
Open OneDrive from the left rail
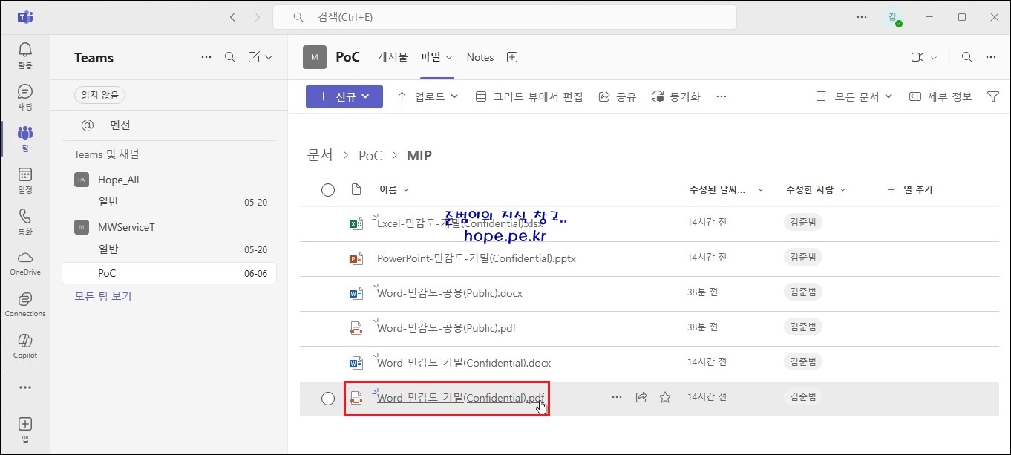tap(25, 263)
